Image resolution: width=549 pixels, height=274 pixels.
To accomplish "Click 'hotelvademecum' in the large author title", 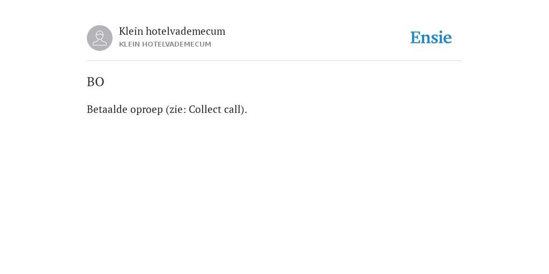I will click(186, 31).
